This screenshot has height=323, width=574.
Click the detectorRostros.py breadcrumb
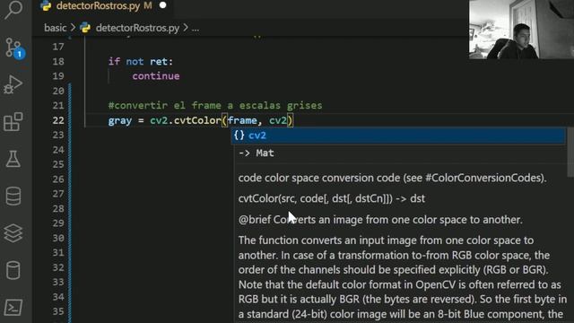[137, 28]
